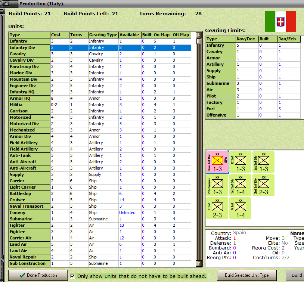The height and width of the screenshot is (282, 304).
Task: Click the units list scroll-up arrow
Action: pyautogui.click(x=199, y=35)
